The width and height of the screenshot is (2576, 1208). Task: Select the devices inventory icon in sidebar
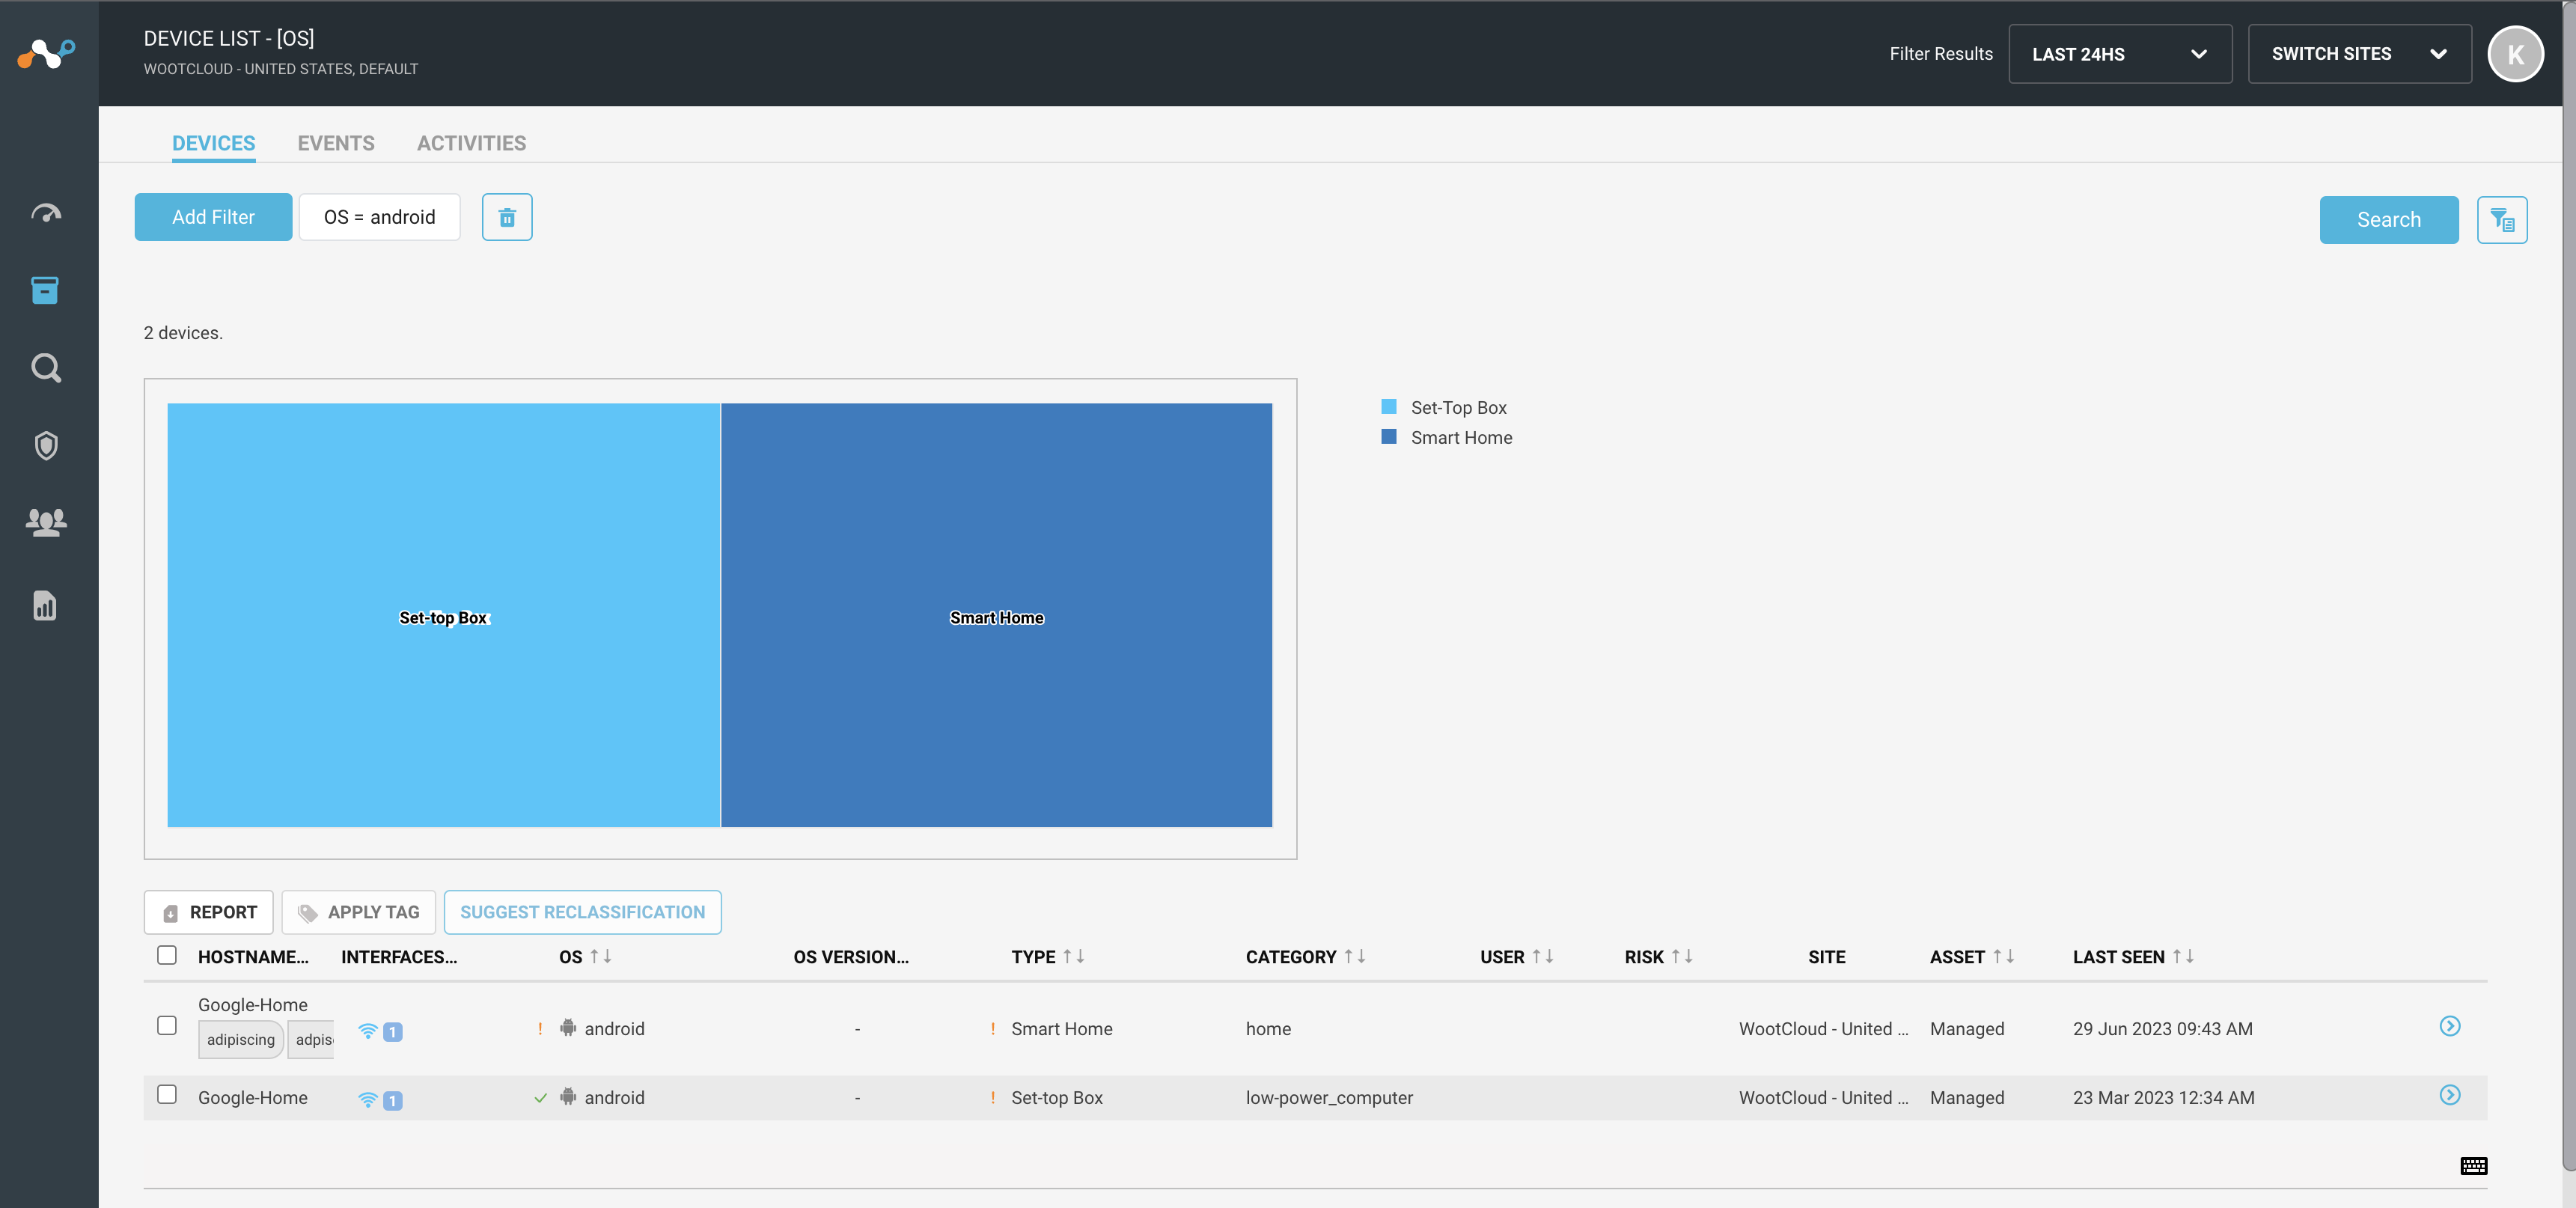[46, 290]
